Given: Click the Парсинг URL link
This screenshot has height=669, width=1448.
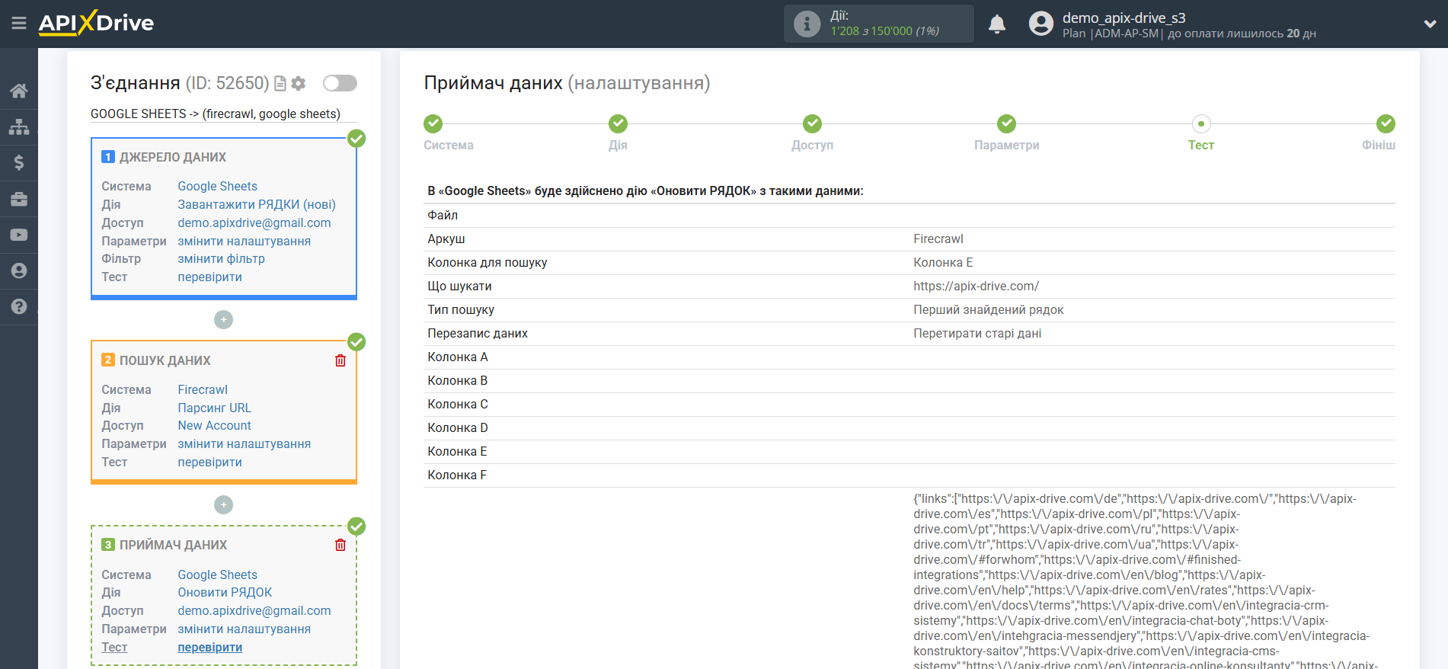Looking at the screenshot, I should [214, 408].
